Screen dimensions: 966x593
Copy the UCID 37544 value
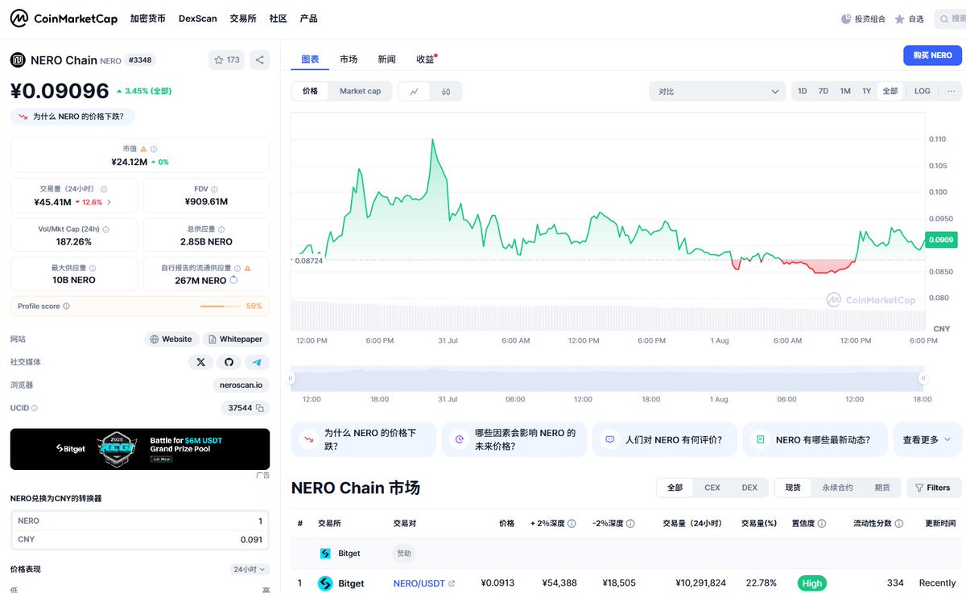260,408
